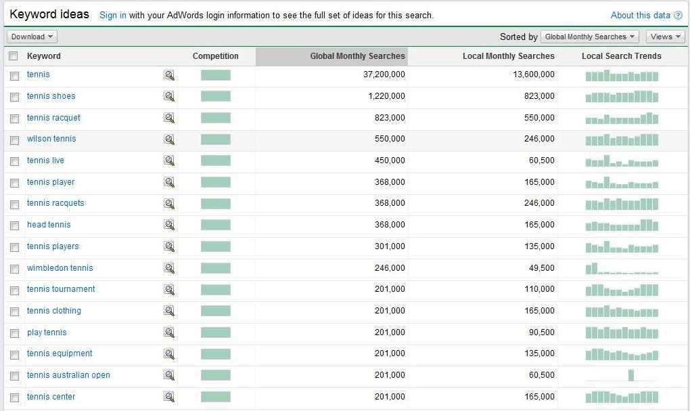The width and height of the screenshot is (690, 411).
Task: Click magnifier icon for tennis racquet row
Action: tap(169, 118)
